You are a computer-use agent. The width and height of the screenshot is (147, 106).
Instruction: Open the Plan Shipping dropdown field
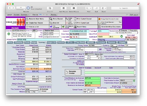111,40
